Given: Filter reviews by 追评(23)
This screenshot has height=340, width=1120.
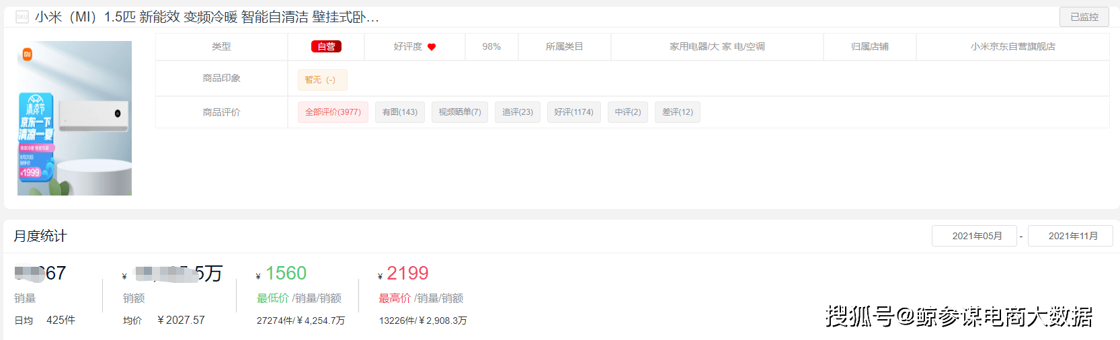Looking at the screenshot, I should click(x=518, y=112).
